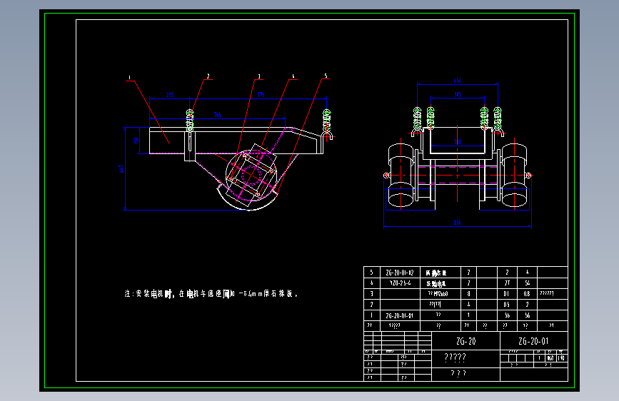Click the 834 overall width dimension
The image size is (619, 401).
[x=457, y=223]
